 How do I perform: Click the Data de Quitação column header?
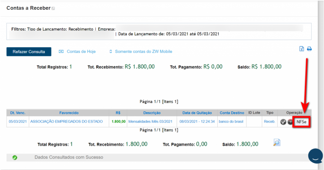point(197,113)
